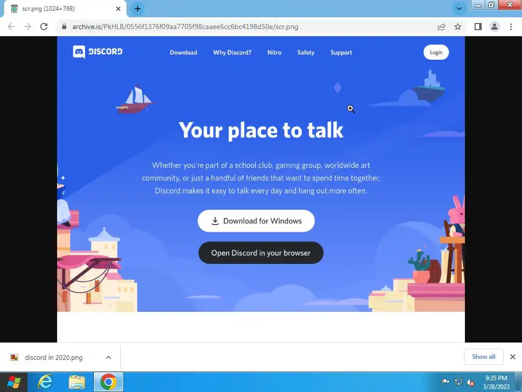This screenshot has height=392, width=522.
Task: Click the Download nav link
Action: (x=184, y=53)
